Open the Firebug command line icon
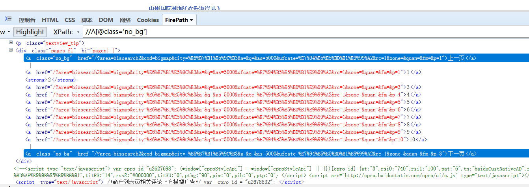The image size is (529, 187). (x=8, y=19)
